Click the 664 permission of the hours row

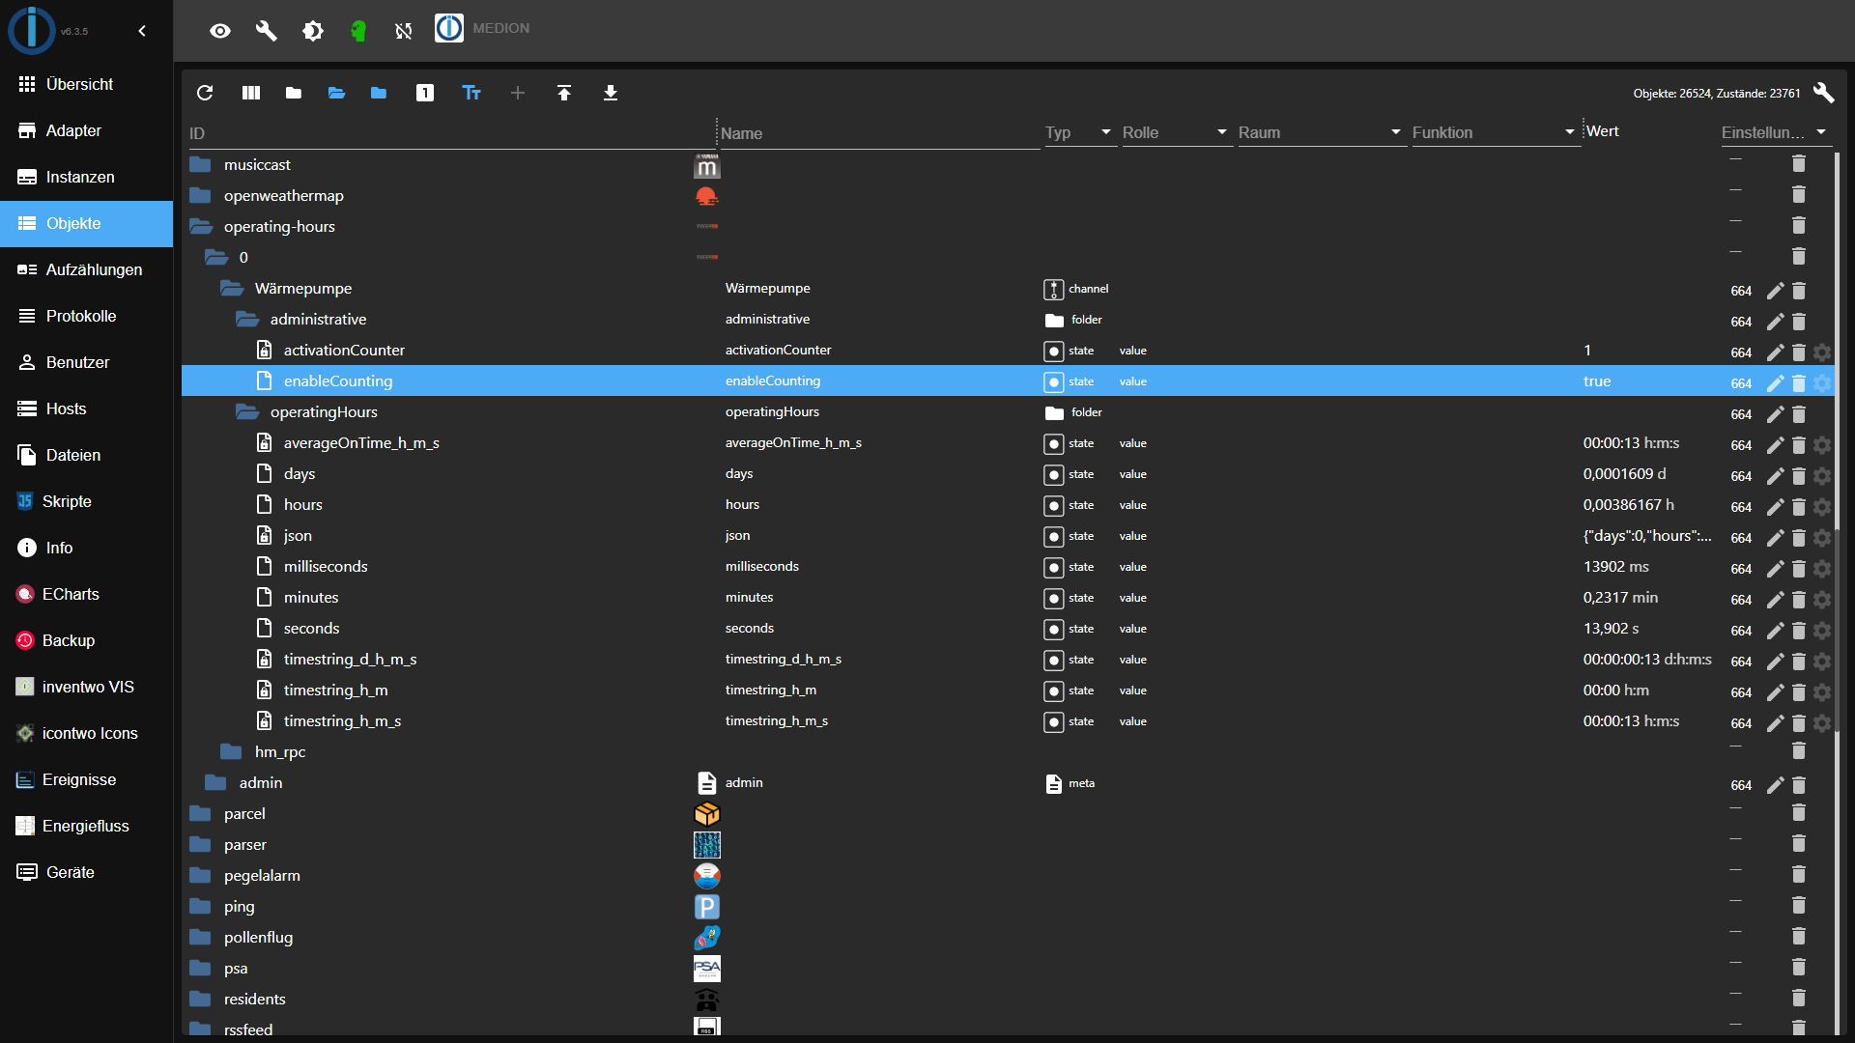click(x=1741, y=507)
